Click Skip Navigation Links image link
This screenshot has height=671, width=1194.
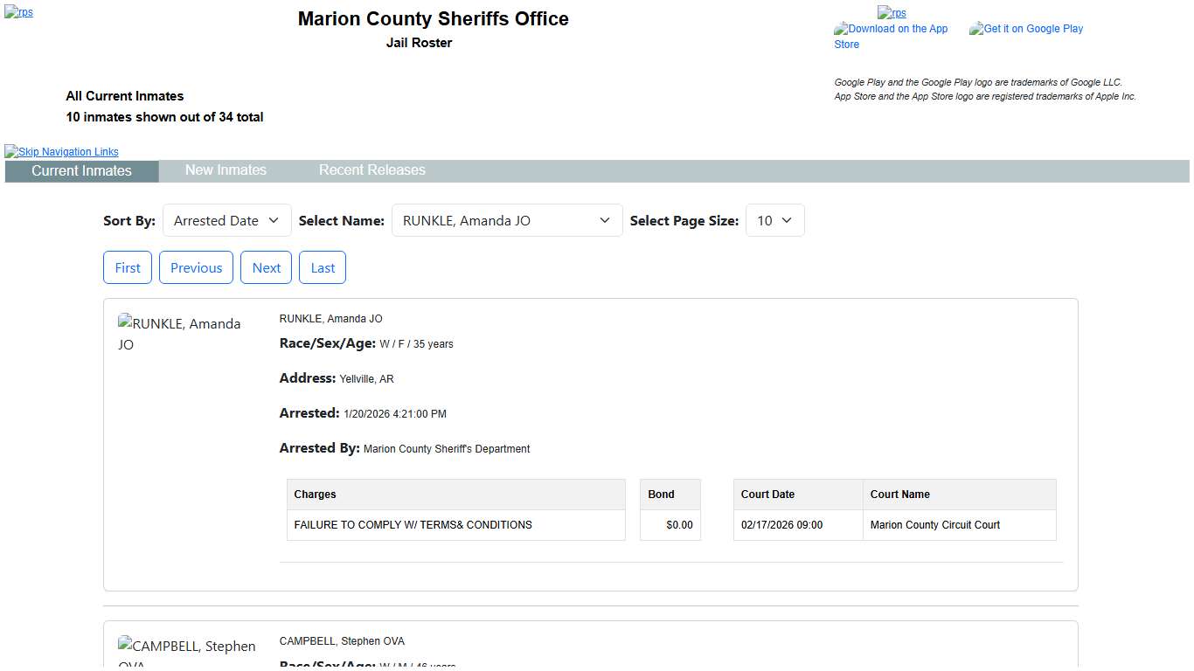point(61,151)
